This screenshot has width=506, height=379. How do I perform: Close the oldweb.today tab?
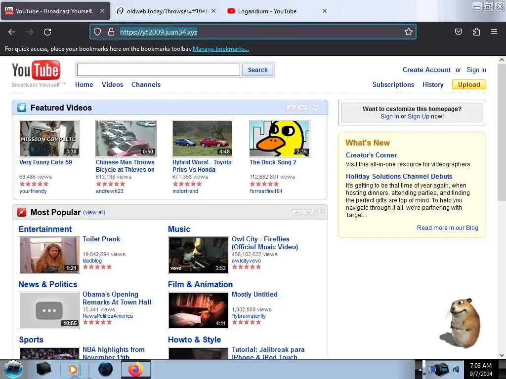click(x=213, y=11)
